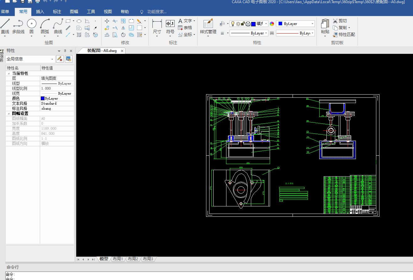This screenshot has width=413, height=280.
Task: Click the quick-select icon in properties panel
Action: tap(69, 59)
